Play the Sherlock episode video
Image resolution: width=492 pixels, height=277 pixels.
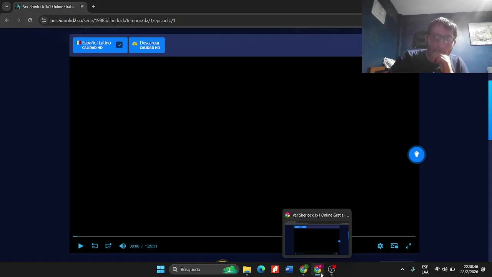(x=80, y=246)
